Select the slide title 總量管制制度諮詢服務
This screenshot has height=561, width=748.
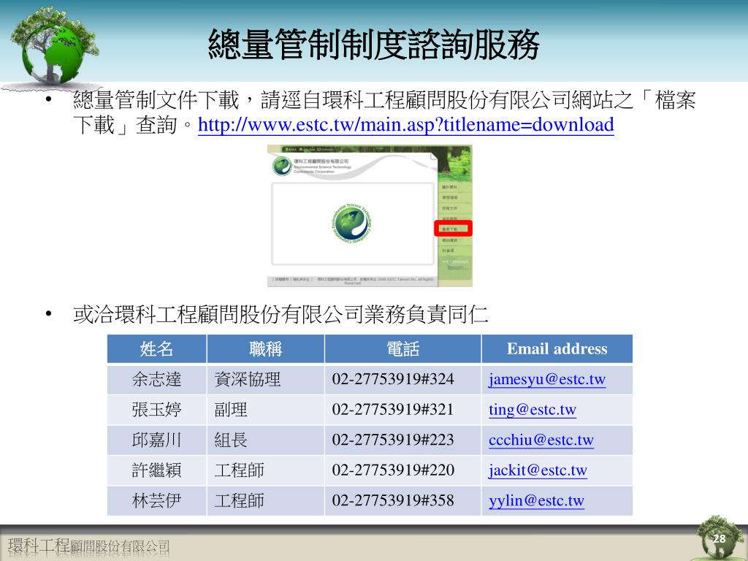(x=374, y=45)
